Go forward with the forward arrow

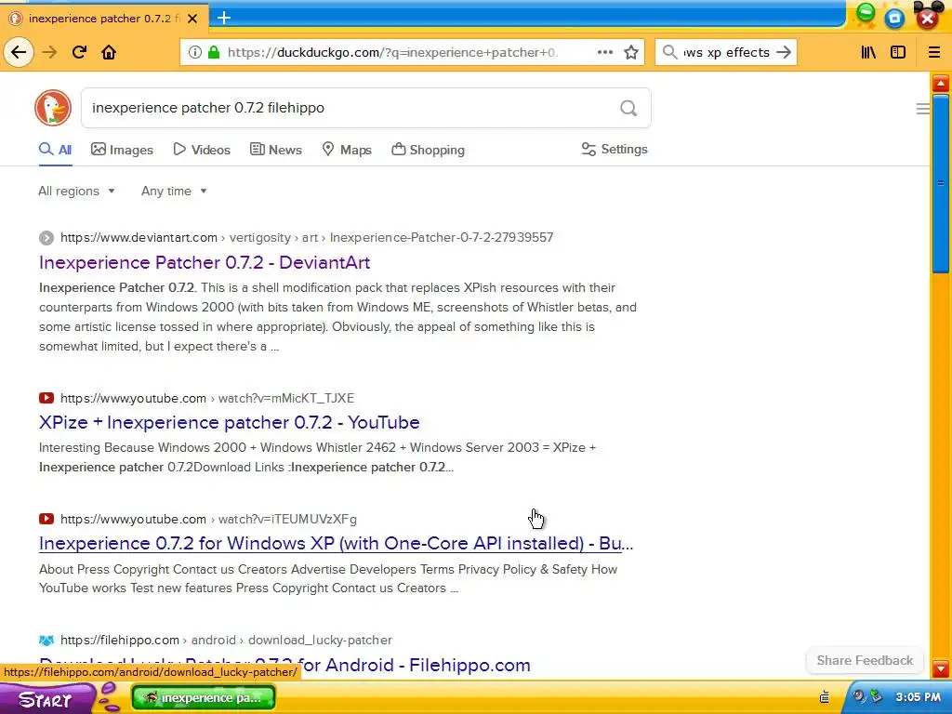(x=49, y=52)
